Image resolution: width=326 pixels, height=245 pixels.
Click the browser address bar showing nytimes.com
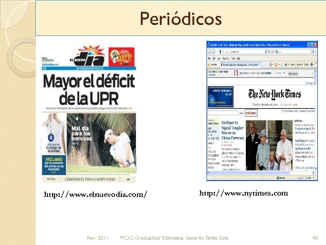[x=242, y=51]
